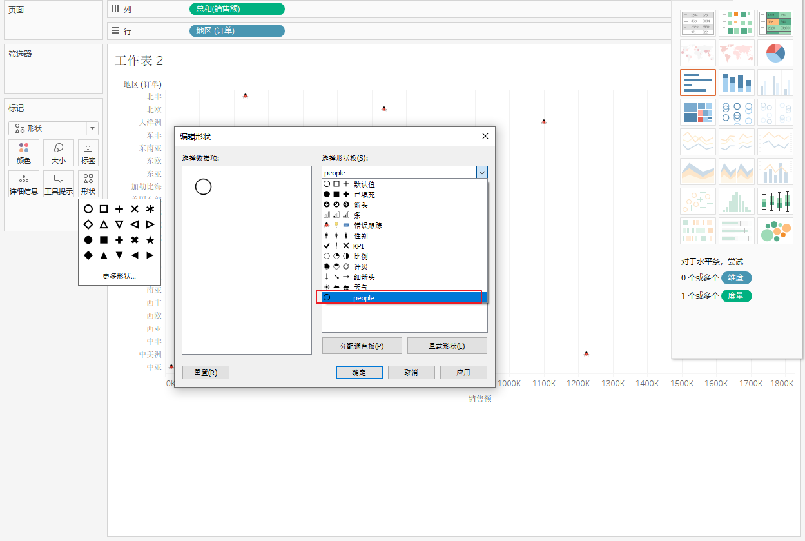
Task: Choose the 评级 rating shape palette
Action: [404, 267]
